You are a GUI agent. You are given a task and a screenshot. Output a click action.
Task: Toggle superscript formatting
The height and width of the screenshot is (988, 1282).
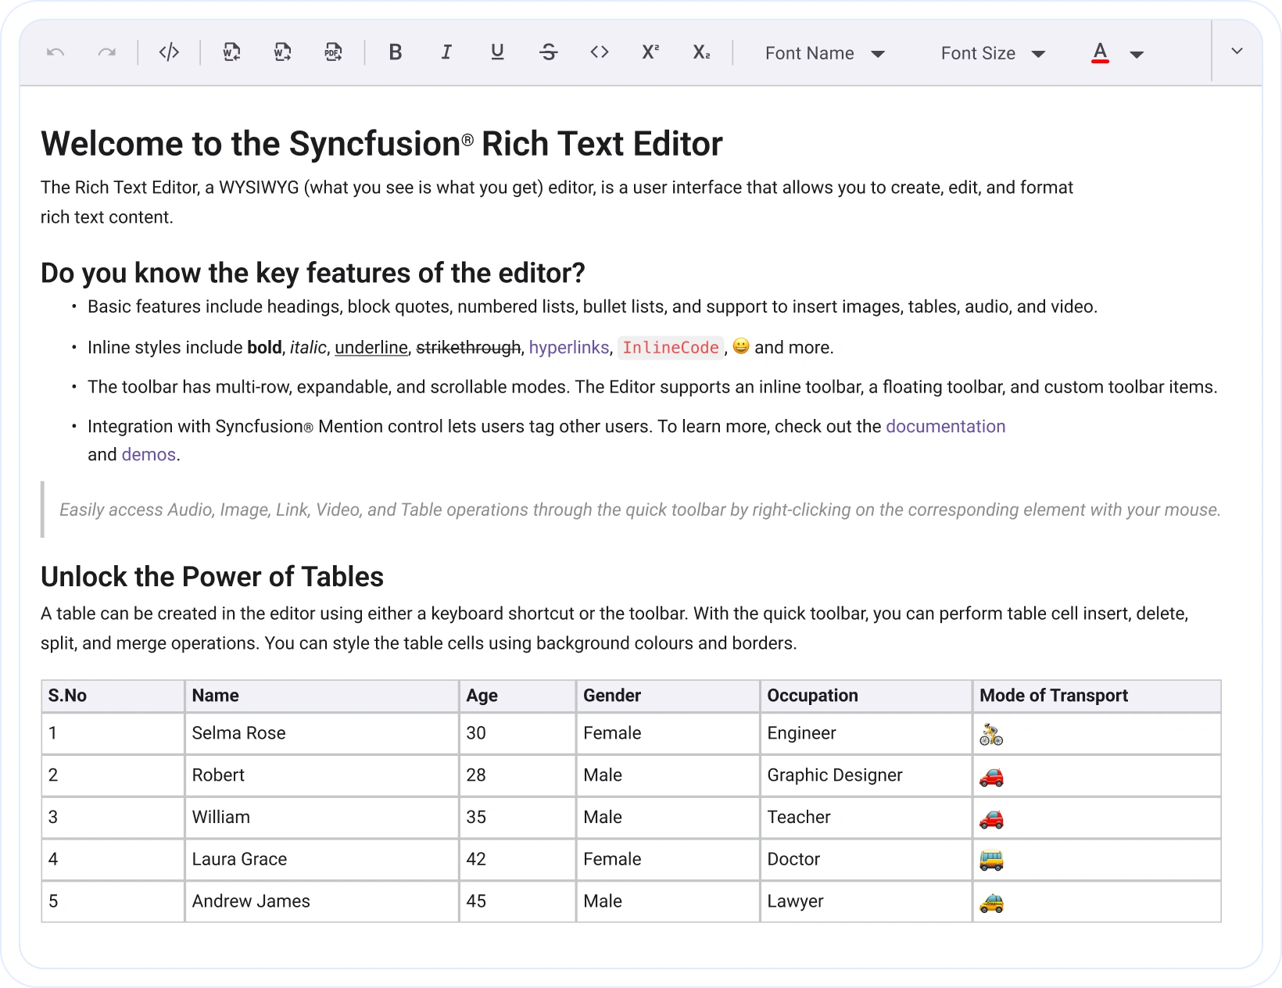point(650,52)
